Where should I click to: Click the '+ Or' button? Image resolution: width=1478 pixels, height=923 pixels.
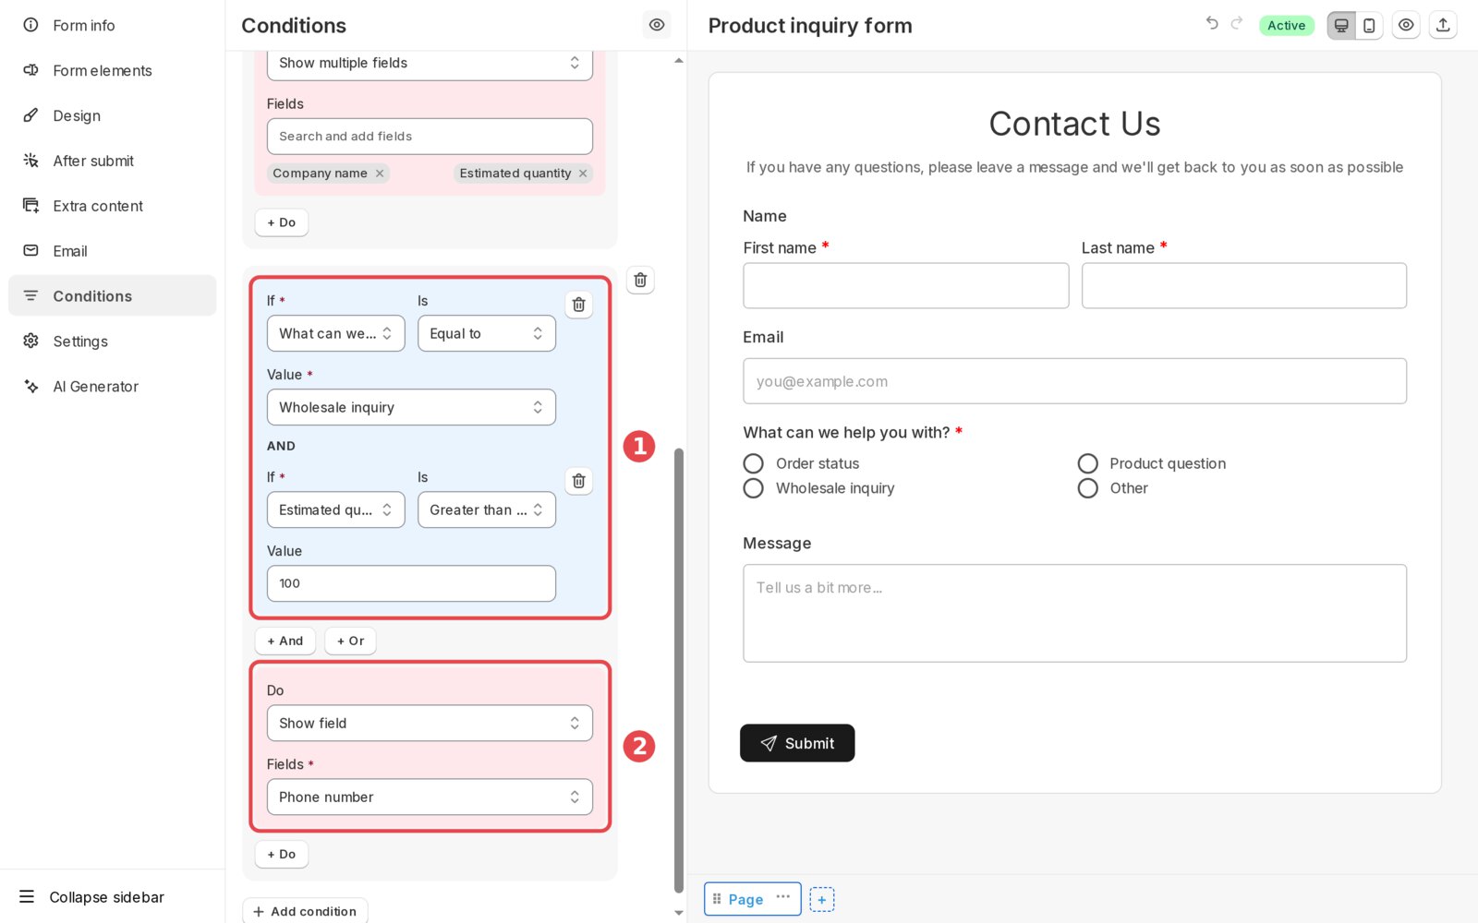[x=350, y=641]
